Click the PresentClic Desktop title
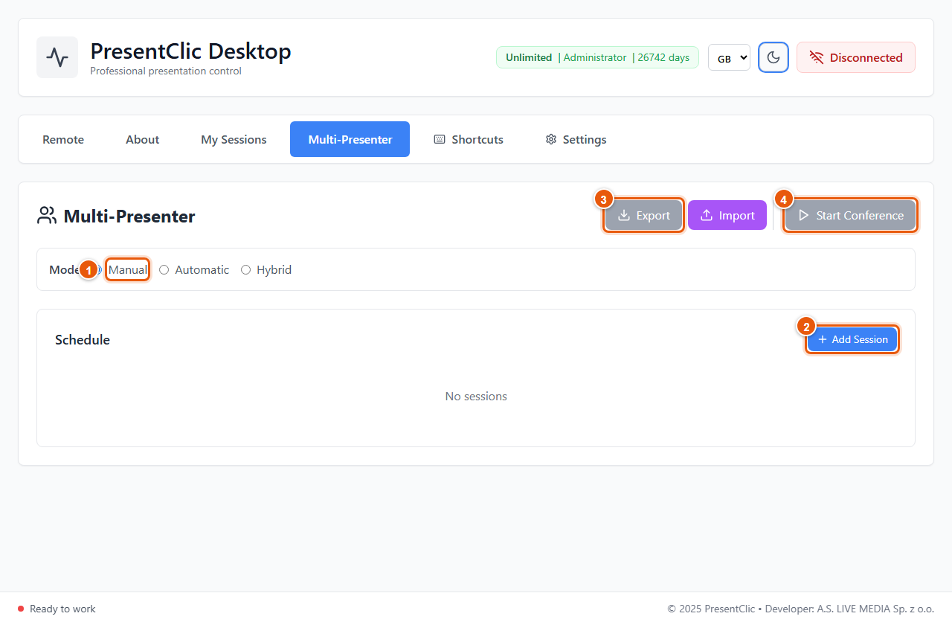This screenshot has height=625, width=952. tap(190, 51)
